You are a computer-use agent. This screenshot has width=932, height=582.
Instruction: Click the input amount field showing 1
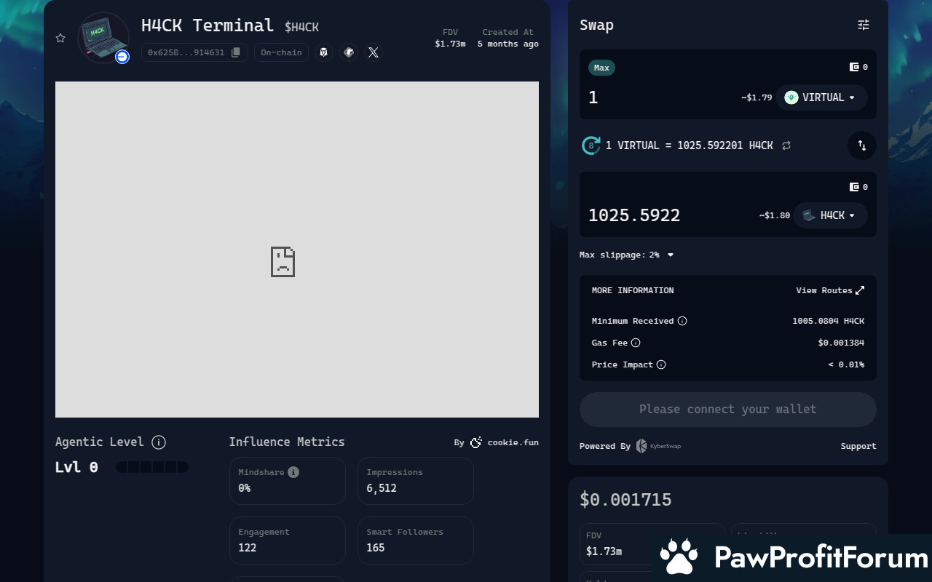click(655, 97)
